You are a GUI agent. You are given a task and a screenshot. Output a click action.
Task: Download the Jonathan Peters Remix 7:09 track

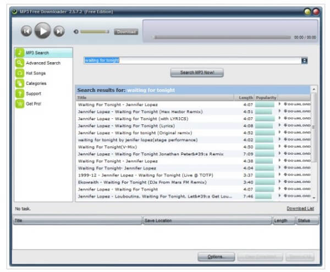297,154
